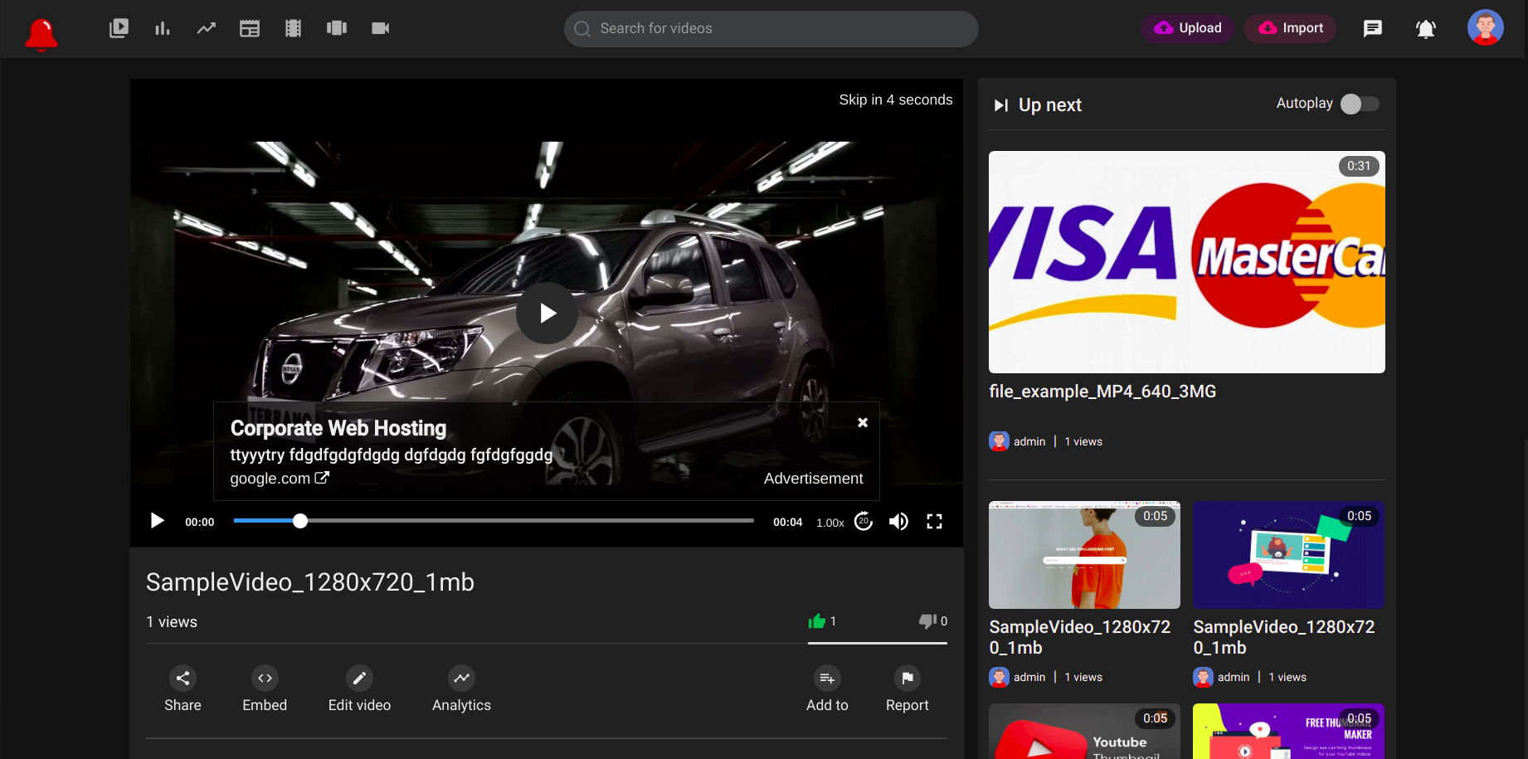
Task: Open the user avatar menu
Action: pyautogui.click(x=1486, y=27)
